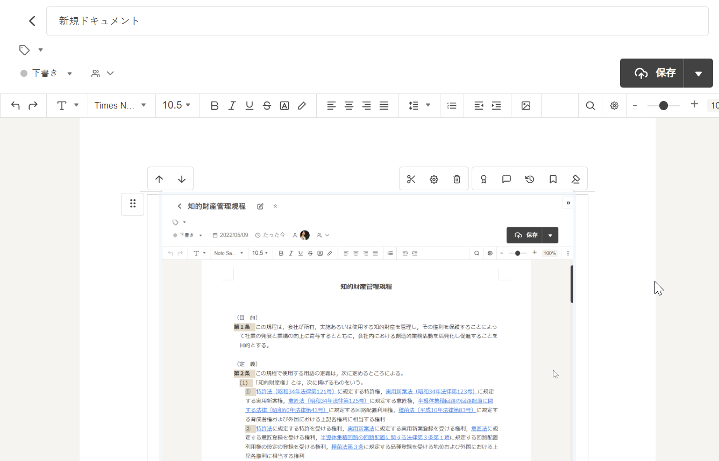Toggle bold formatting in main toolbar

tap(215, 106)
